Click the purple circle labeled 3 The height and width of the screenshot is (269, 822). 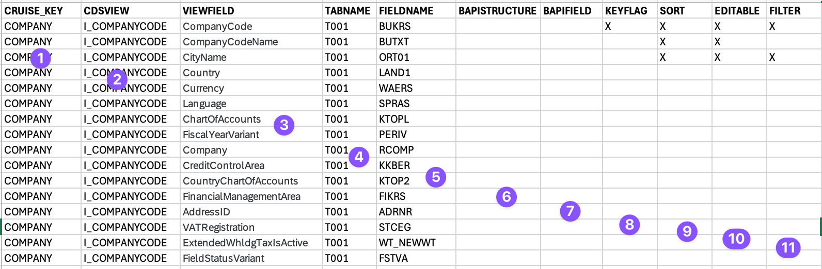pos(284,125)
